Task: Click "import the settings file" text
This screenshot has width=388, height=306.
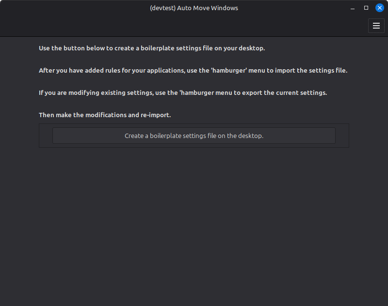Action: coord(311,70)
